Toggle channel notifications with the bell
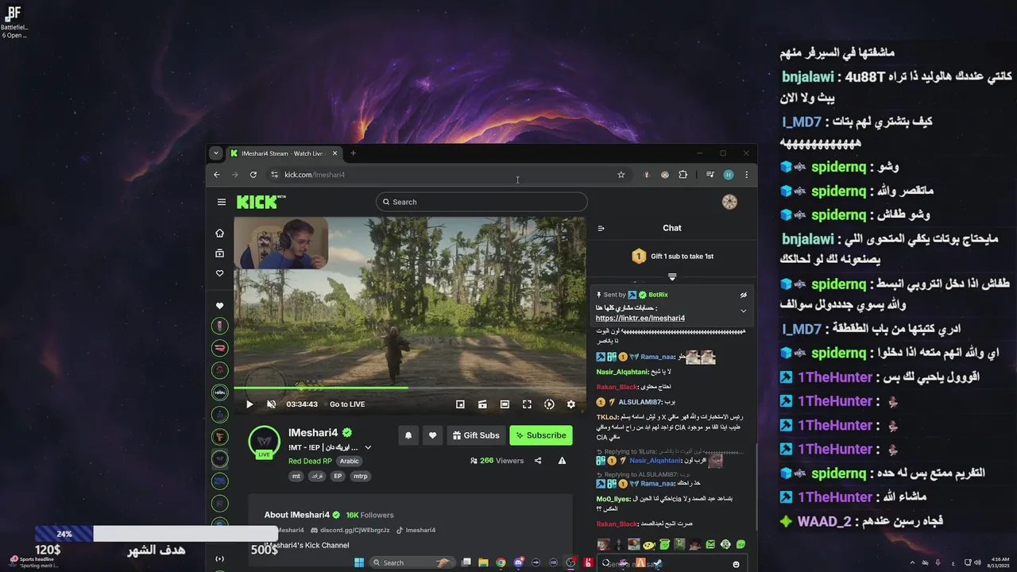The height and width of the screenshot is (572, 1017). pyautogui.click(x=408, y=435)
